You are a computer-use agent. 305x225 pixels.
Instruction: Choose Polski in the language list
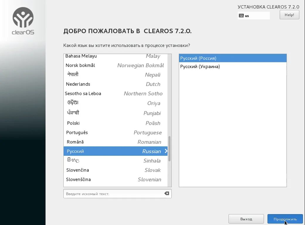point(116,123)
